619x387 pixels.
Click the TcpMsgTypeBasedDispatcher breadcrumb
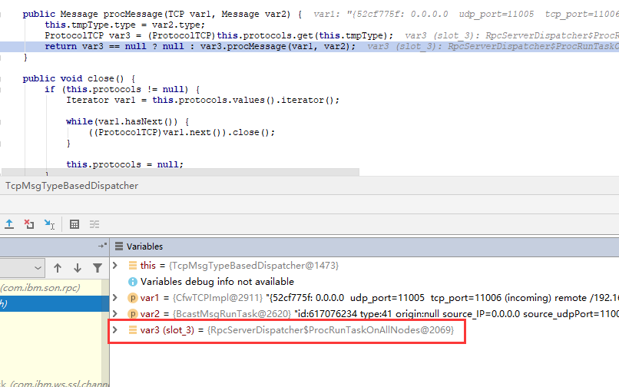click(x=72, y=186)
